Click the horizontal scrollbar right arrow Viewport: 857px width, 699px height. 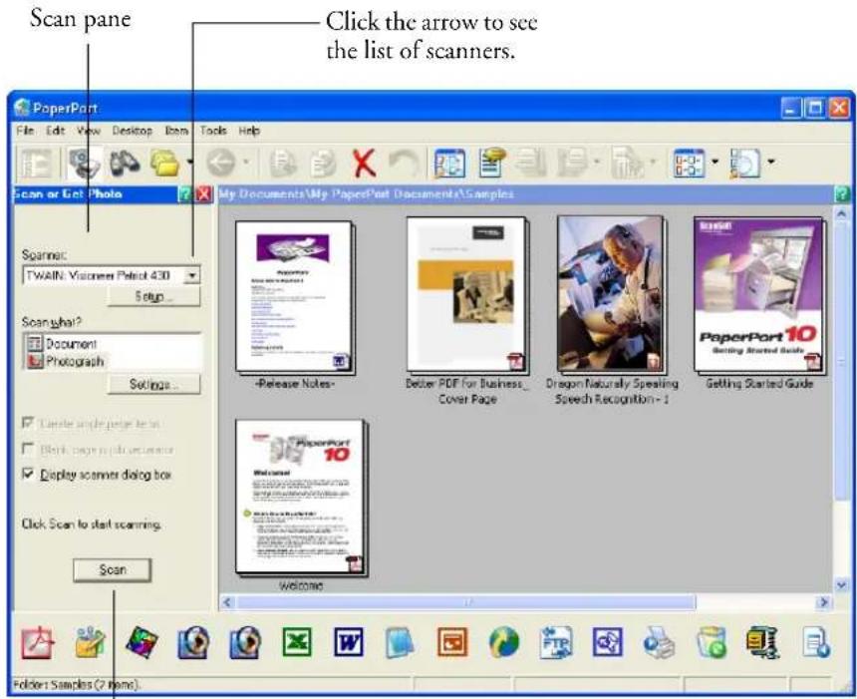[822, 602]
